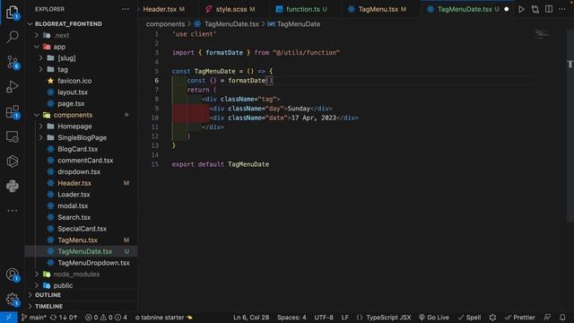Open Loader.tsx in explorer

pyautogui.click(x=74, y=195)
